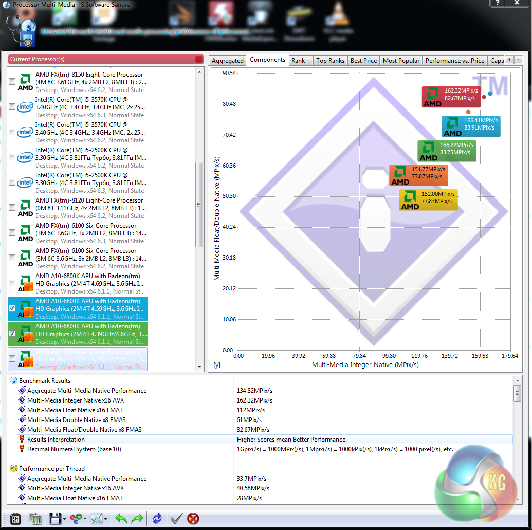This screenshot has height=530, width=532.
Task: Open the chart icon dropdown arrow
Action: tap(106, 519)
